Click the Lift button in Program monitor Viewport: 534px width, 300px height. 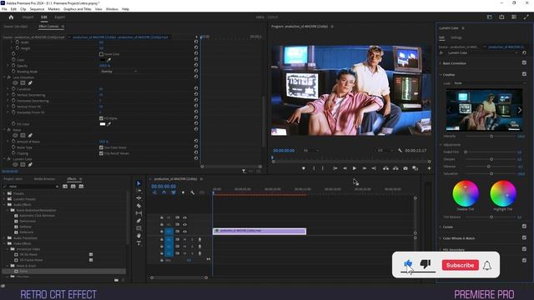point(385,168)
